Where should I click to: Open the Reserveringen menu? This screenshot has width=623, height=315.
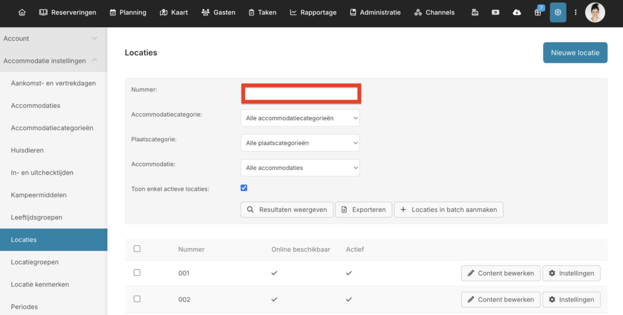(x=68, y=13)
